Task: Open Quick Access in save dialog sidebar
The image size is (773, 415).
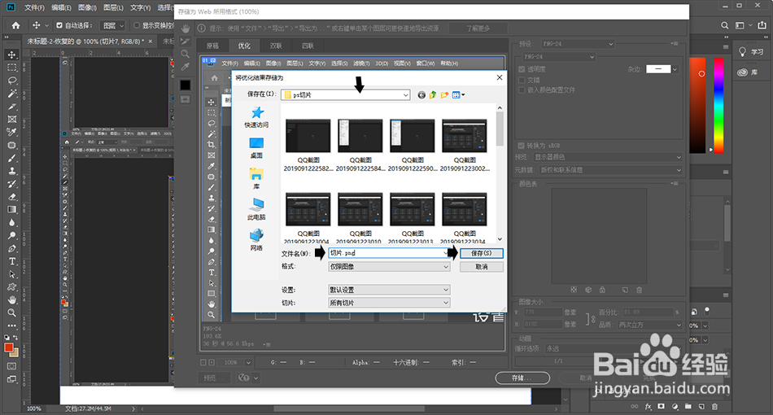Action: (x=256, y=117)
